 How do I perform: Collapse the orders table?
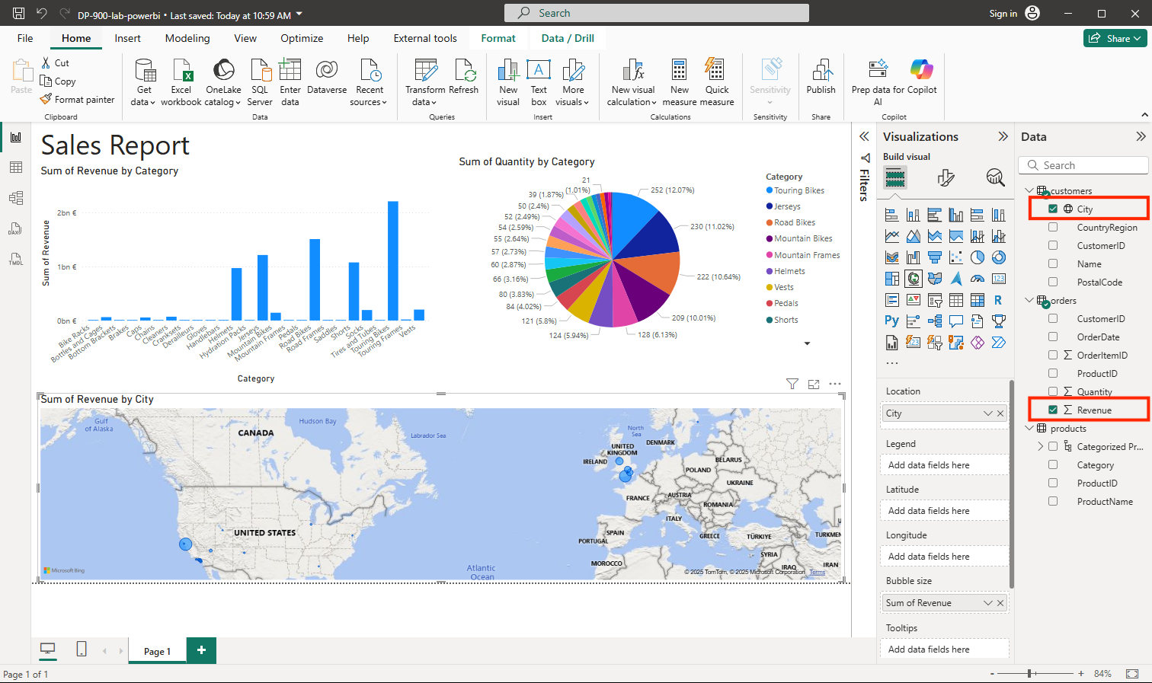pyautogui.click(x=1029, y=300)
